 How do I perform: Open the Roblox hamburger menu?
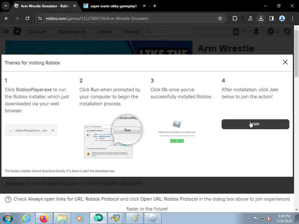pyautogui.click(x=6, y=32)
